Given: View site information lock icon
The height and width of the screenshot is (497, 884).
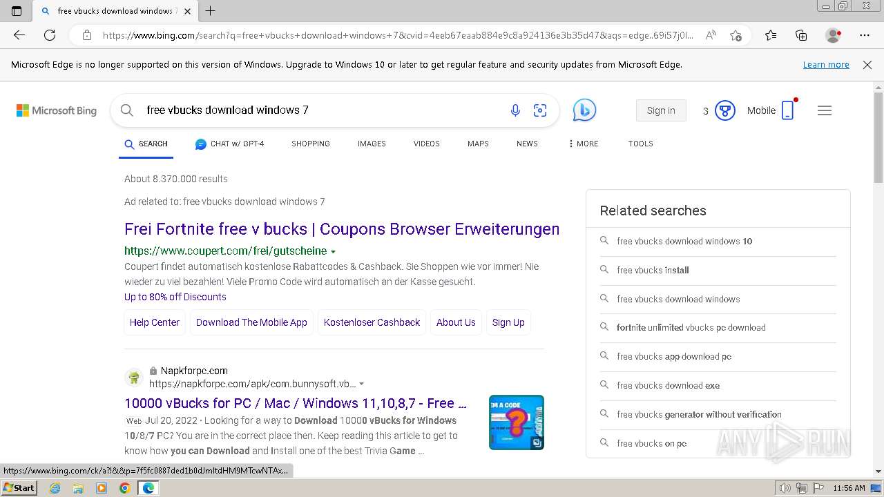Looking at the screenshot, I should pos(86,35).
